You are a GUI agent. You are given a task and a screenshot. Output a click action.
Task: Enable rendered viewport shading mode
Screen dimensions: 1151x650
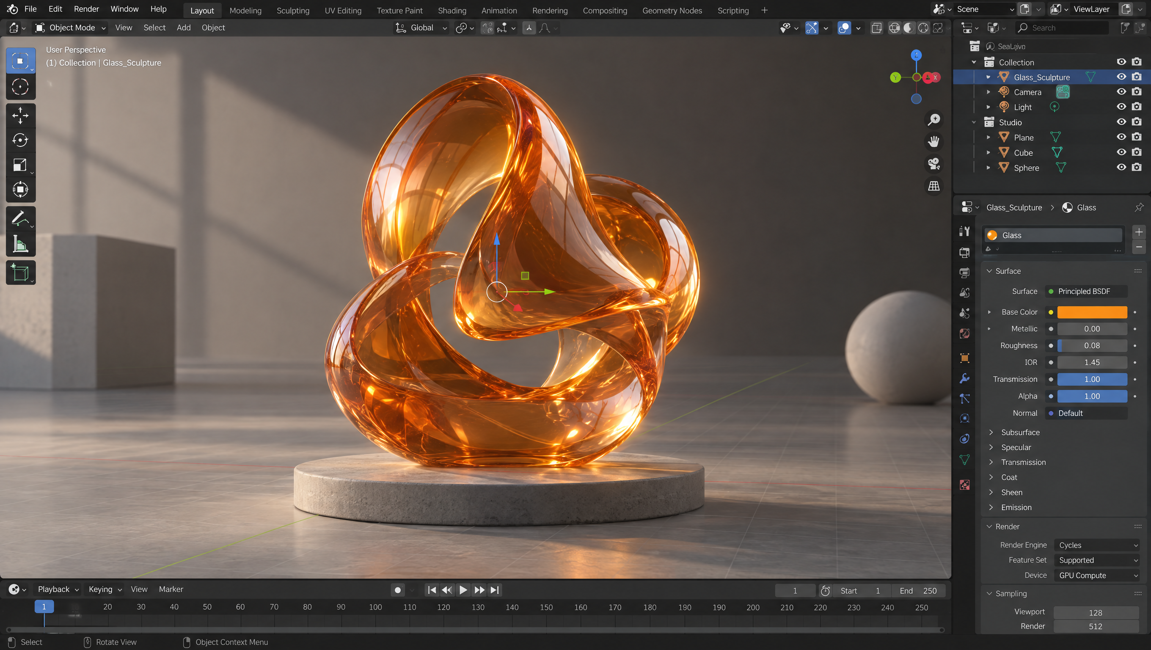(x=938, y=28)
